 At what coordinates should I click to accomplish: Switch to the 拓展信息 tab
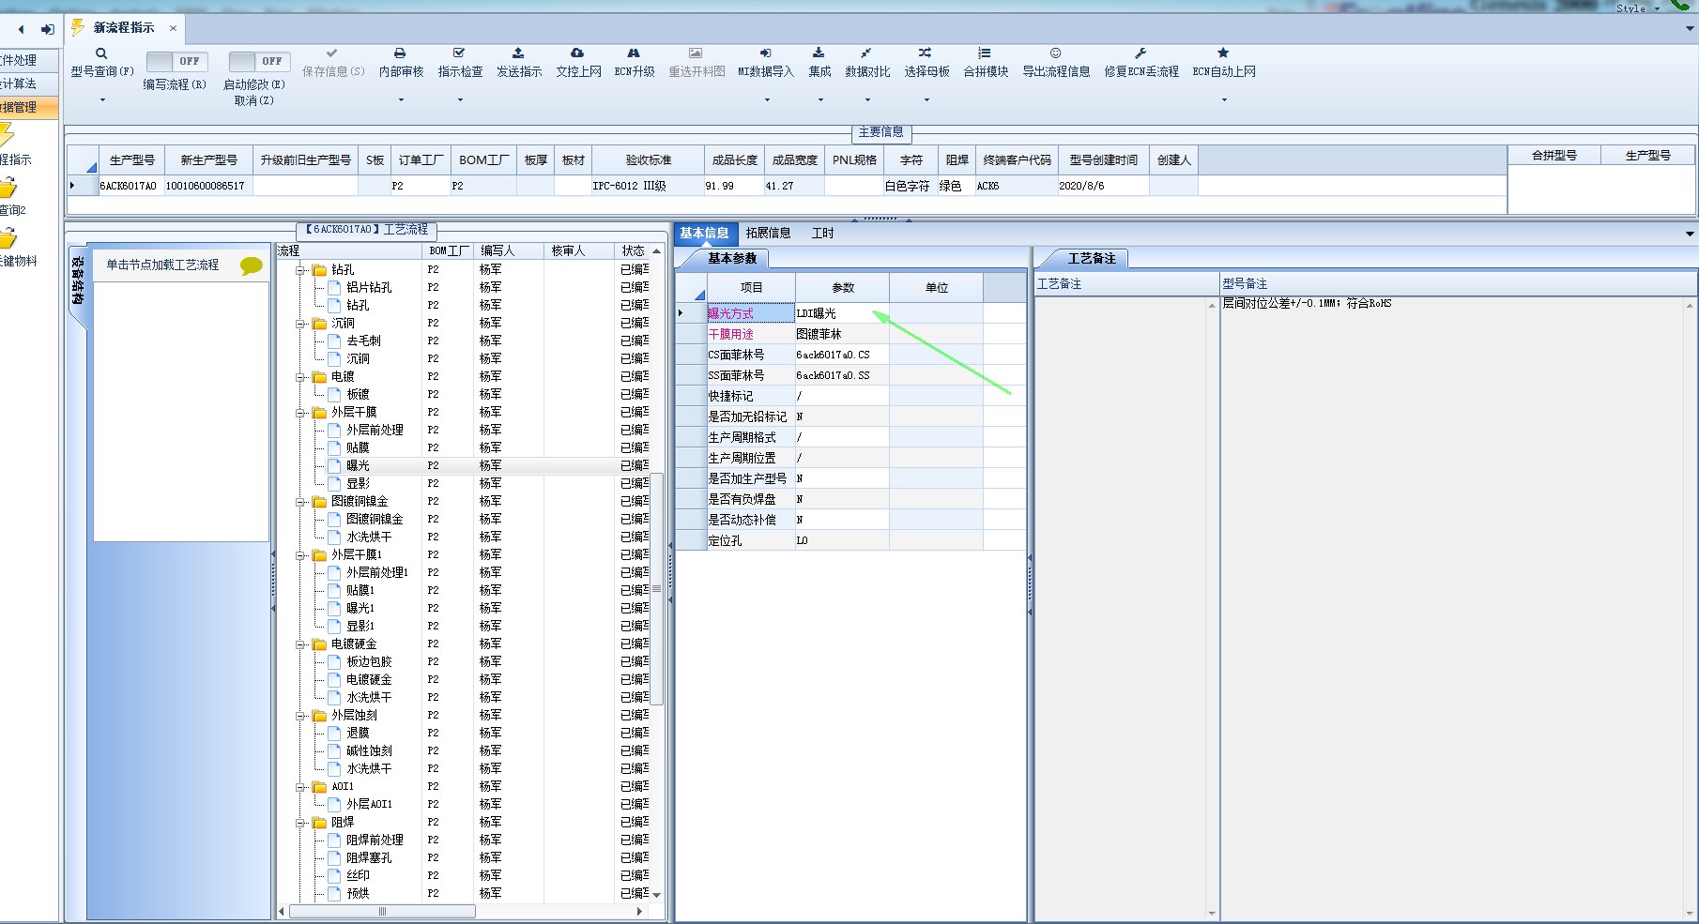pyautogui.click(x=768, y=234)
